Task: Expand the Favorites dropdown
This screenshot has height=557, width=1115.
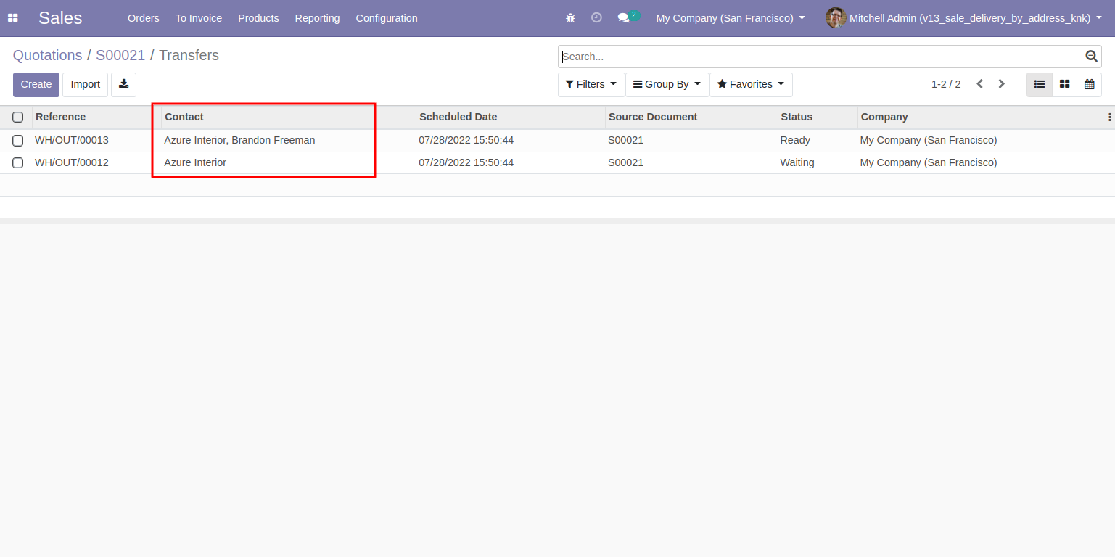Action: coord(751,84)
